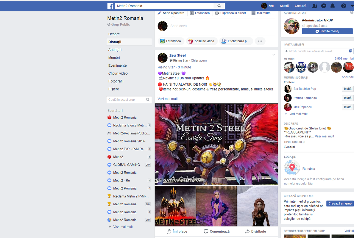Open the post options chevron on Zeu Steel post
The height and width of the screenshot is (238, 354).
[274, 55]
